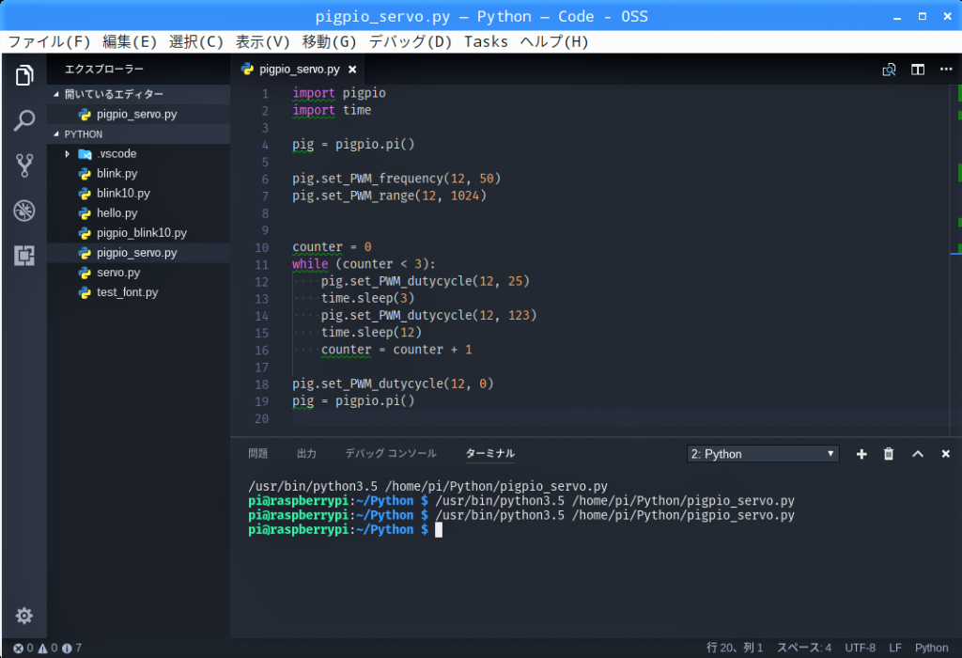
Task: Open the terminal selector dropdown "2: Python"
Action: [x=763, y=454]
